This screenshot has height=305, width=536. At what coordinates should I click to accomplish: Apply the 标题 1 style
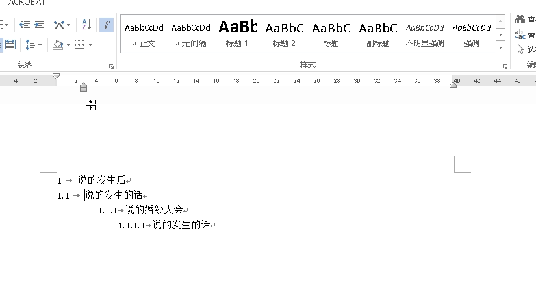tap(237, 34)
